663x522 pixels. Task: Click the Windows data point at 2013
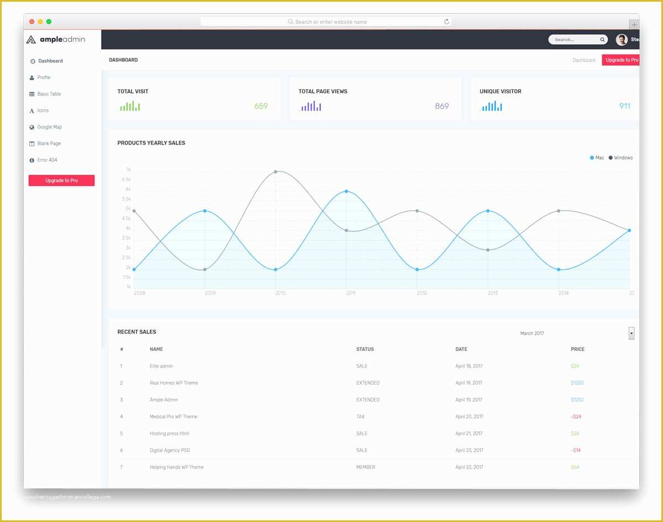(x=488, y=250)
